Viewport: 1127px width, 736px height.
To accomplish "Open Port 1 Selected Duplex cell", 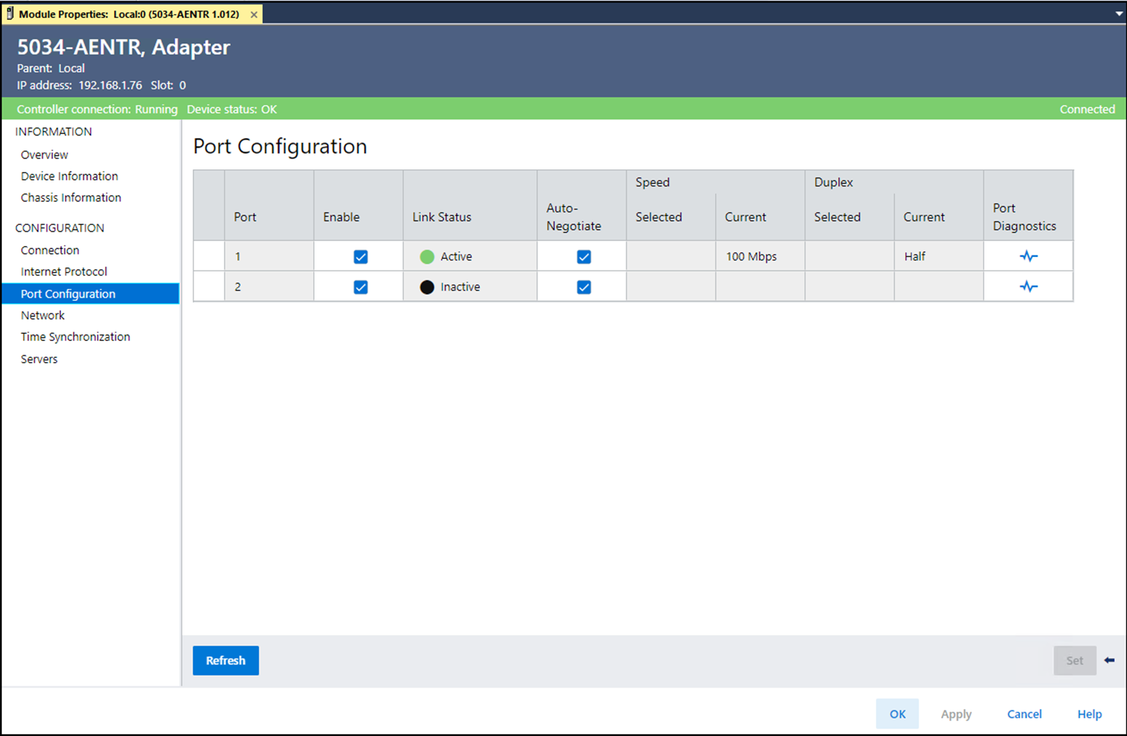I will [x=849, y=256].
